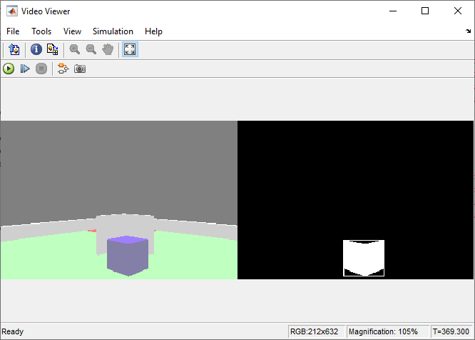Highlight the Simulink block icon
Image resolution: width=475 pixels, height=340 pixels.
(x=63, y=69)
